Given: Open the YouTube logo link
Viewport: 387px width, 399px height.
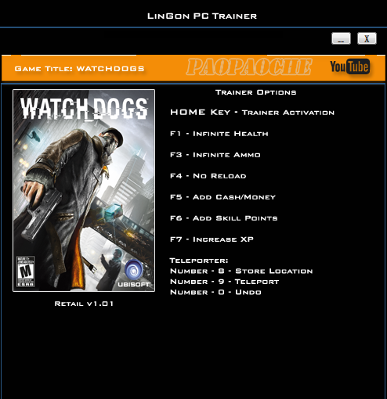Looking at the screenshot, I should (x=350, y=66).
